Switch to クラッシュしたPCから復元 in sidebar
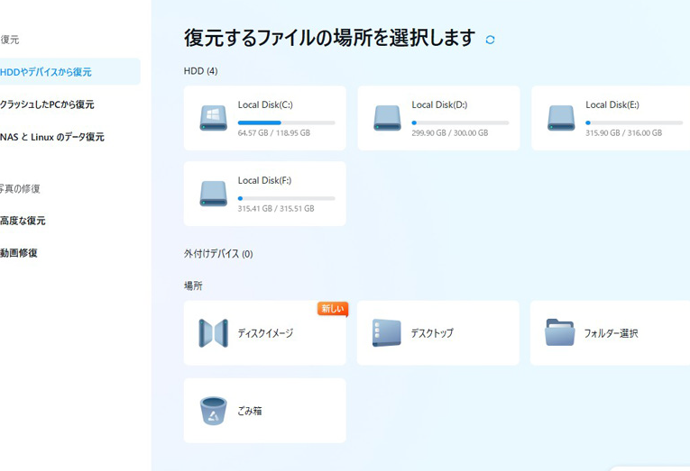 (x=48, y=104)
